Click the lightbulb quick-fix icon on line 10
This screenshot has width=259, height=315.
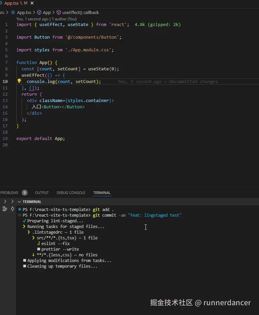(19, 81)
